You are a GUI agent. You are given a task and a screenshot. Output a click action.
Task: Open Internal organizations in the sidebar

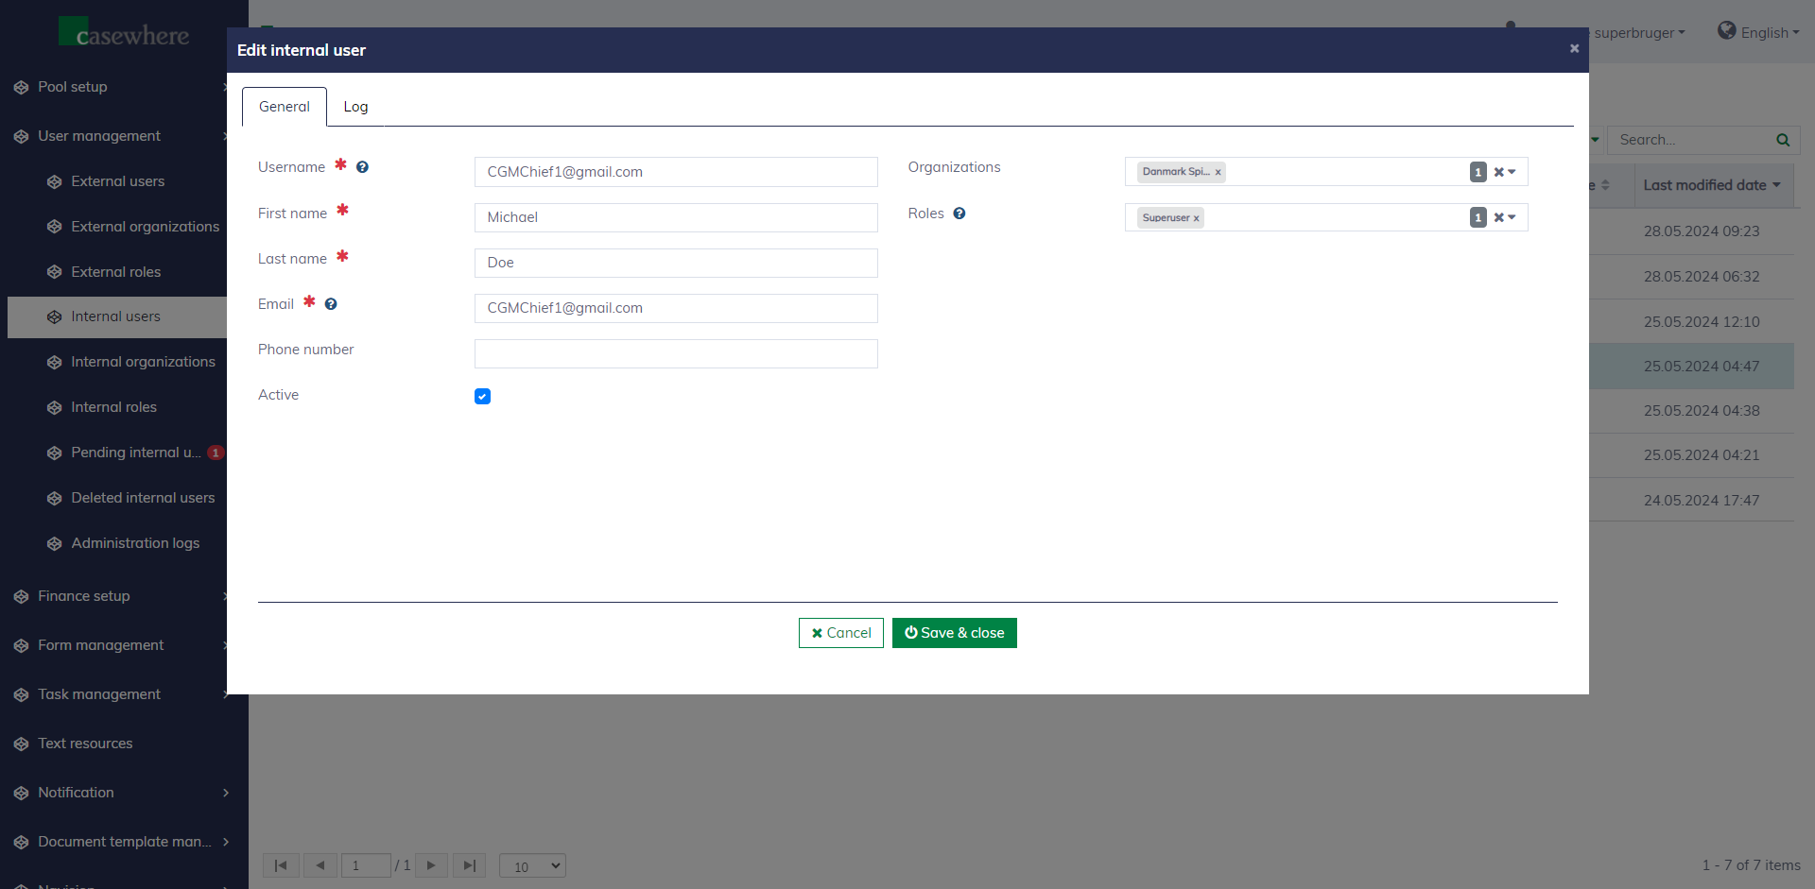(x=143, y=362)
